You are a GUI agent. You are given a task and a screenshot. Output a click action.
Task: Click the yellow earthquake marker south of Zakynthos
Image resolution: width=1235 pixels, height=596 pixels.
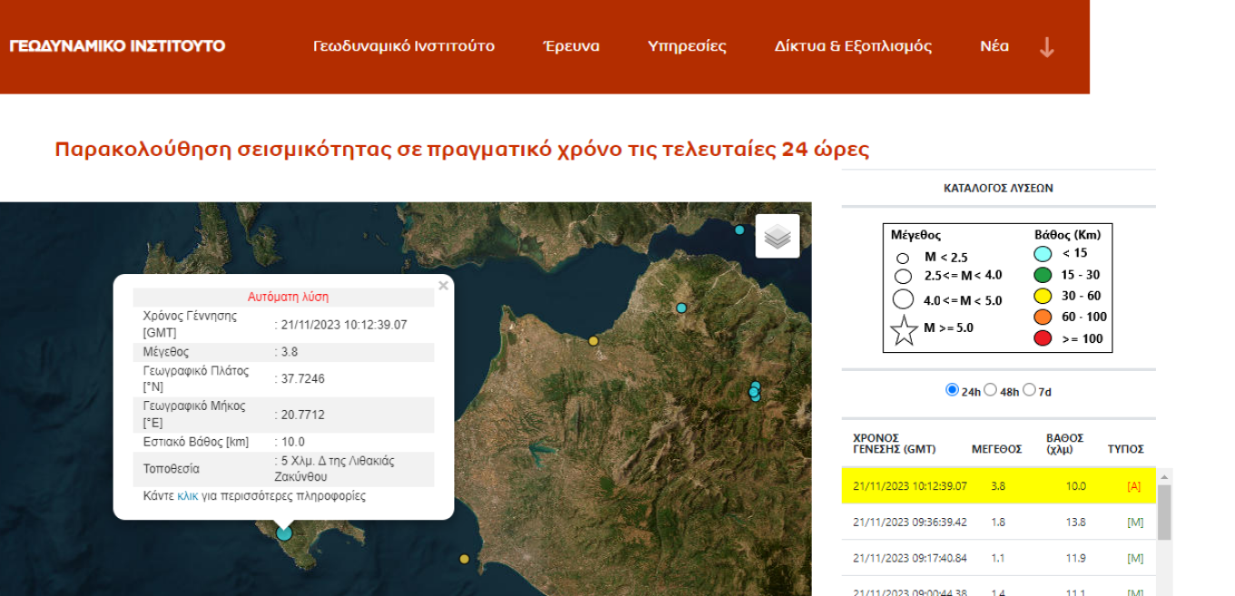tap(465, 559)
